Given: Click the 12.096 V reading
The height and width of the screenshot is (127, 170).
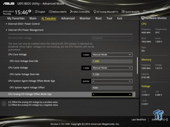Looking at the screenshot, I should pyautogui.click(x=145, y=95).
